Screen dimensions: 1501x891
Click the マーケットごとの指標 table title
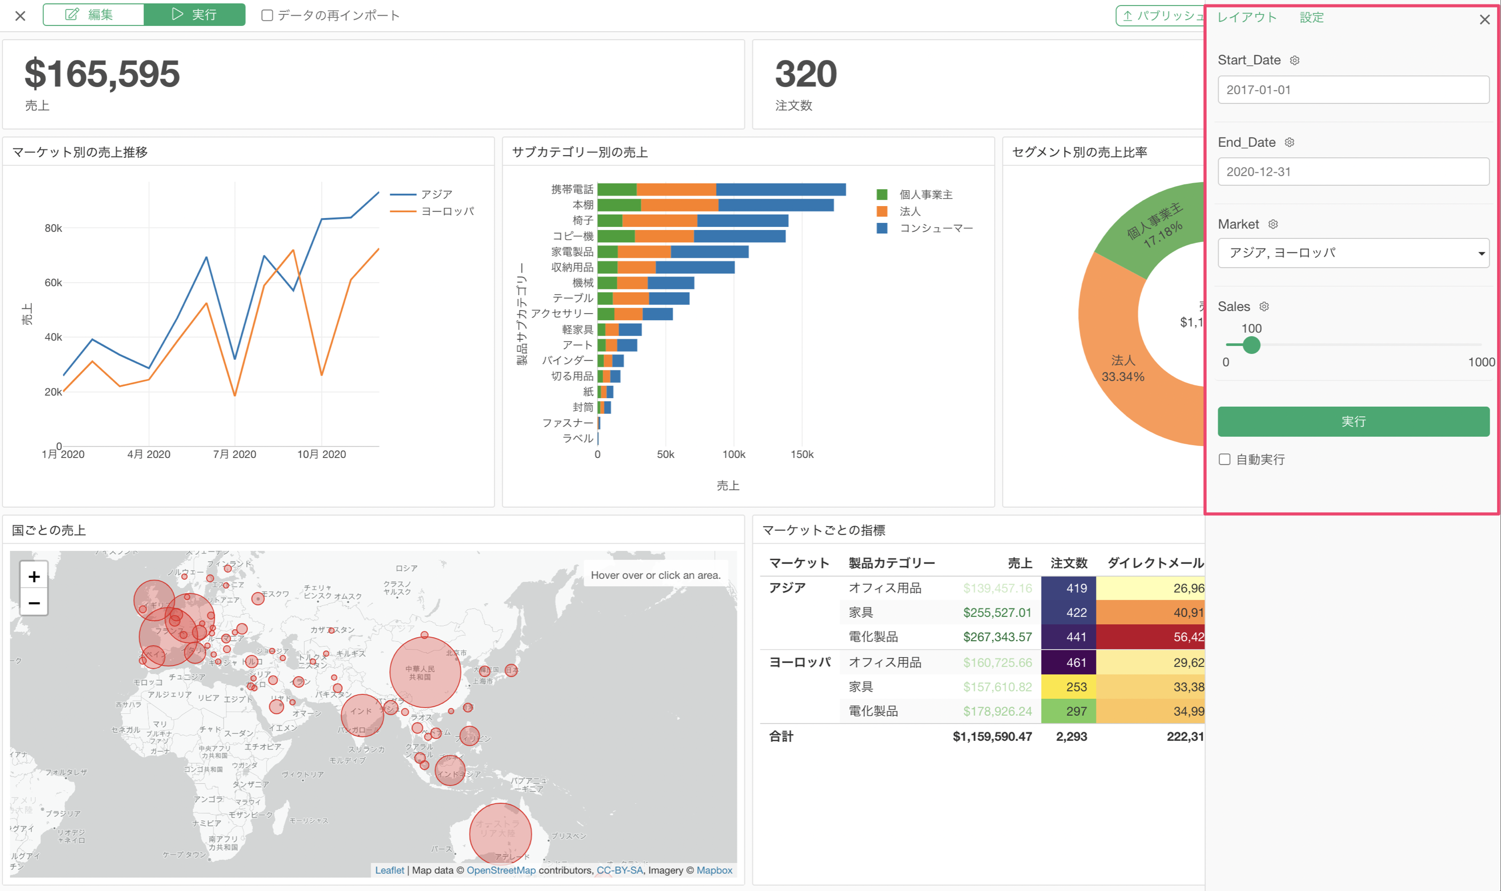(x=824, y=530)
